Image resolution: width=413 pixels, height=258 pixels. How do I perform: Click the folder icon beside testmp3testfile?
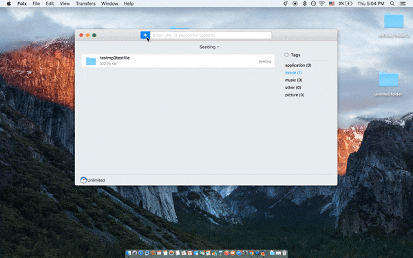click(x=91, y=61)
